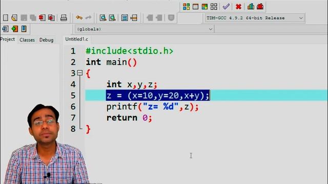
Task: Click the grayed Save icon
Action: pyautogui.click(x=24, y=18)
